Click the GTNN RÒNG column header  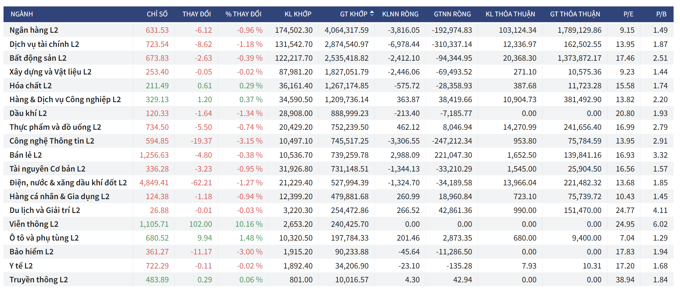click(452, 14)
